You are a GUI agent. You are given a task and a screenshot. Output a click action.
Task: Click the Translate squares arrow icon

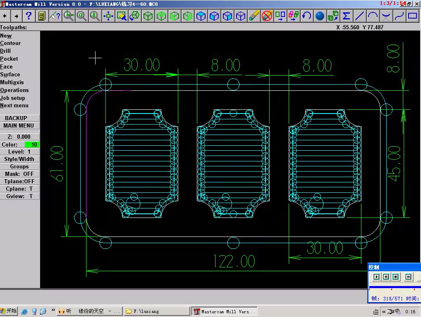pyautogui.click(x=280, y=16)
